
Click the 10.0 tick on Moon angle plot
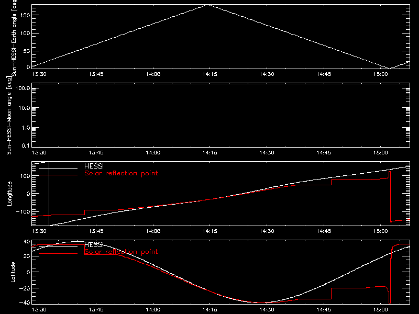[24, 108]
